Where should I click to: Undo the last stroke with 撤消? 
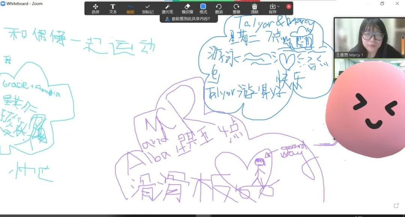219,8
